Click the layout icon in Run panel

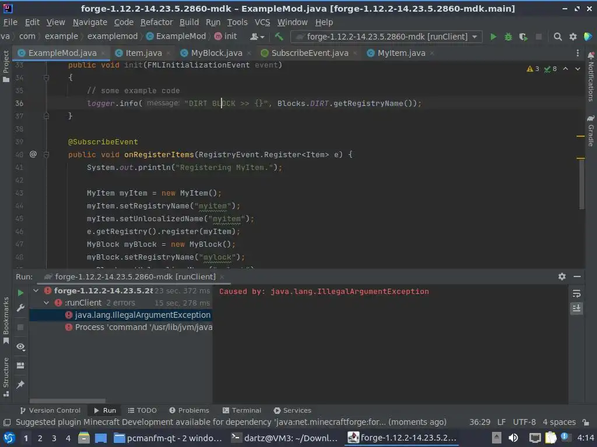pos(20,366)
